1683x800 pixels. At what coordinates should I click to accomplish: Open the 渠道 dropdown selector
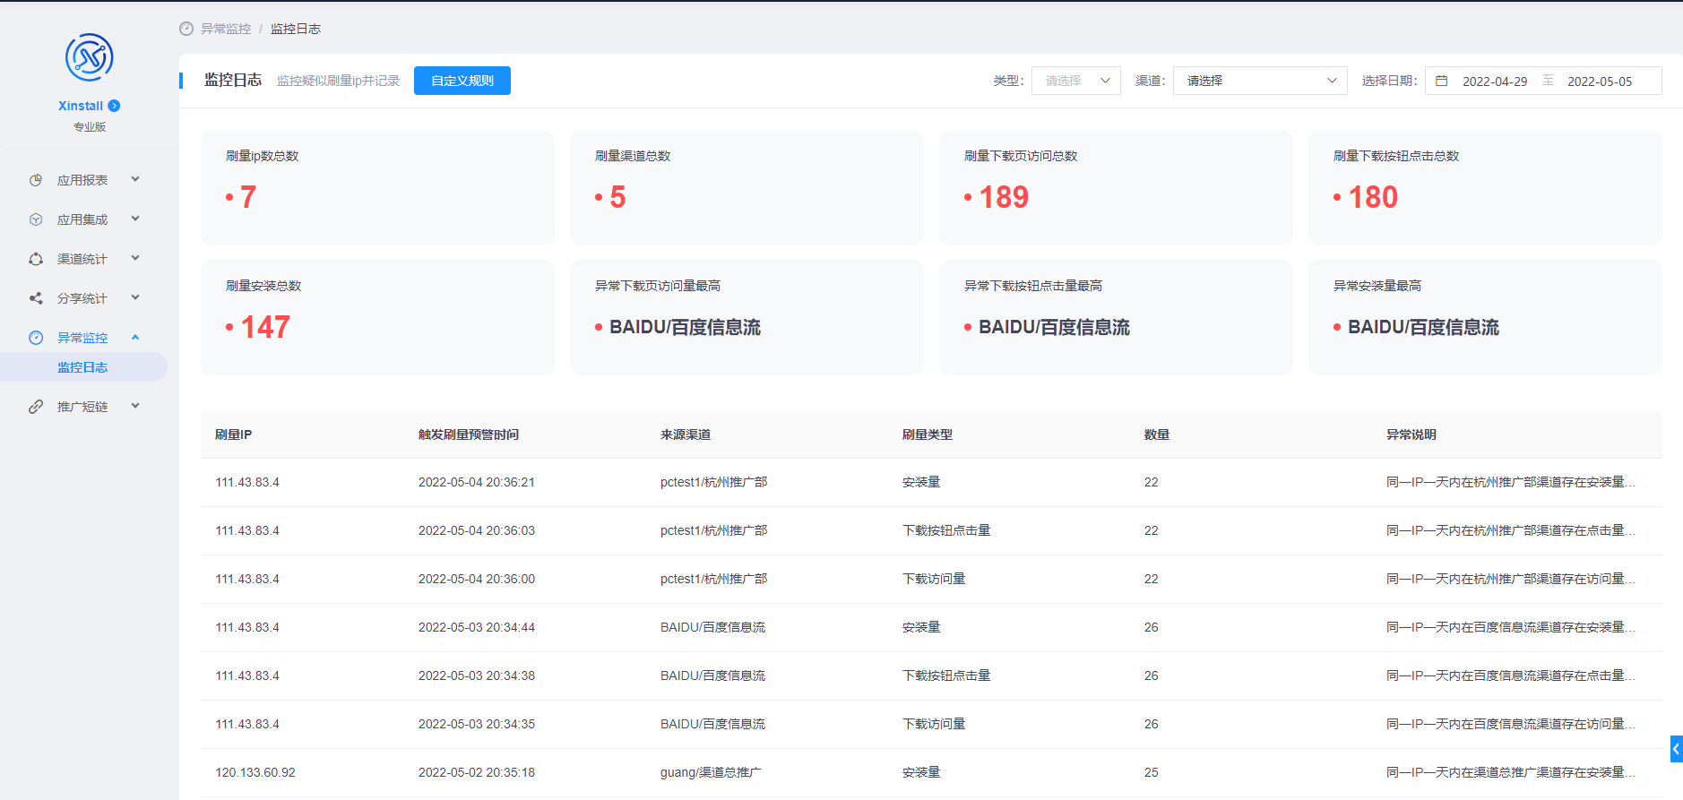1260,81
